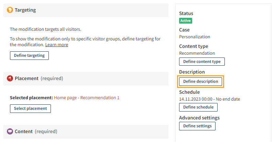Click the Advanced settings label
Screen dimensions: 275x142
point(199,118)
